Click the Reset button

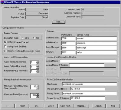coord(22,106)
